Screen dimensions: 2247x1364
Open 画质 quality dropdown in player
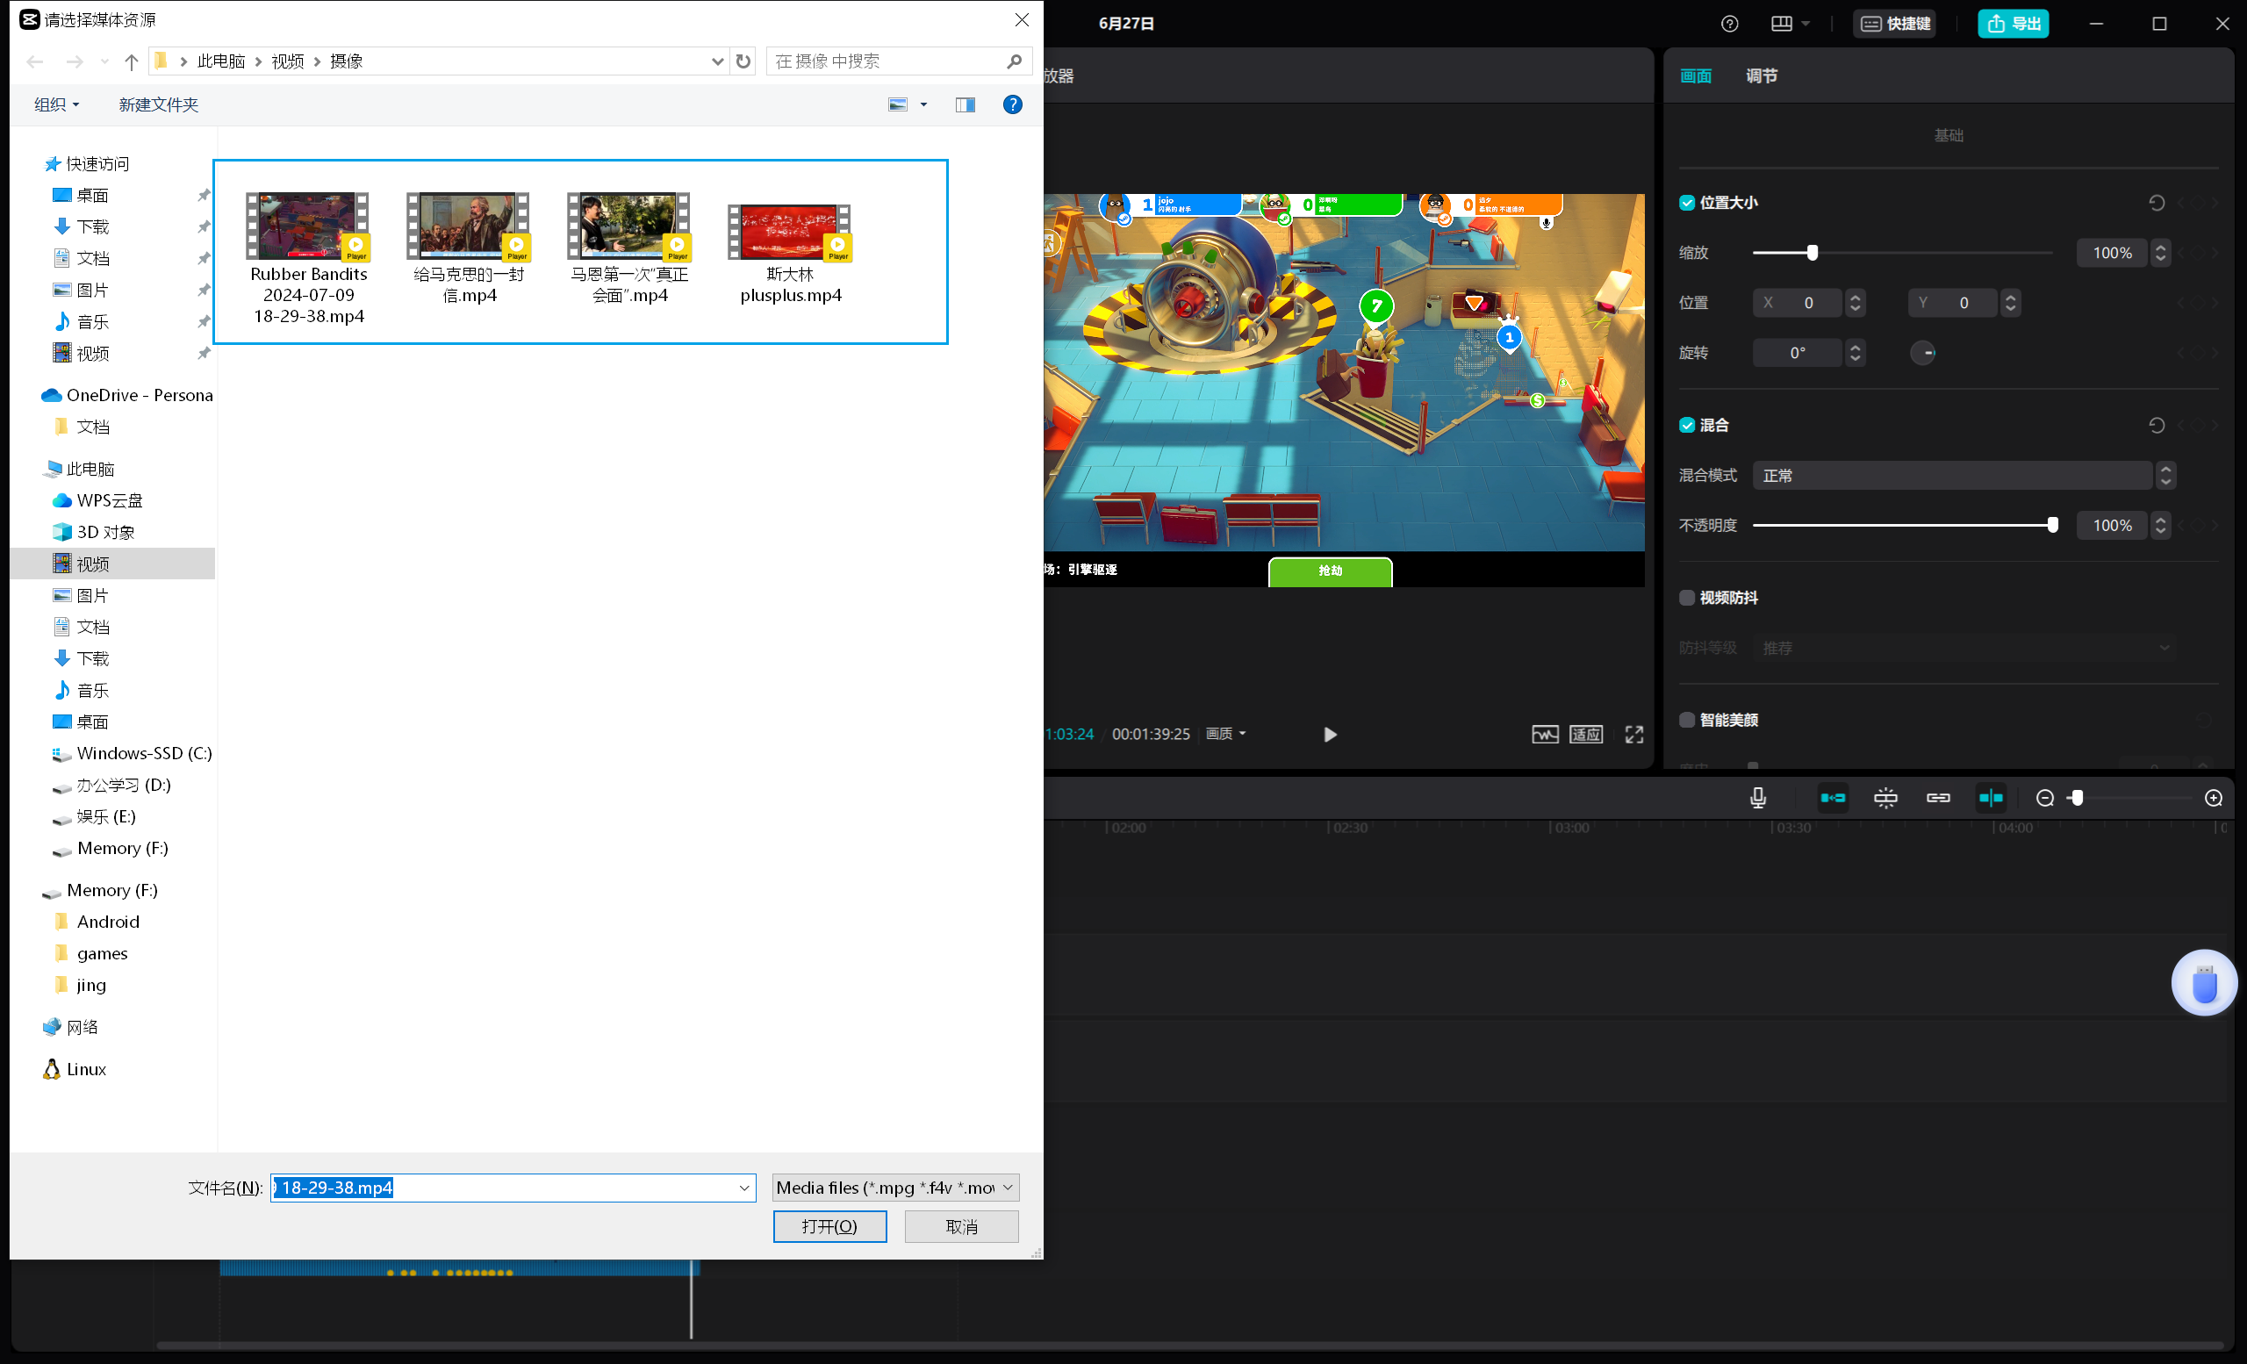click(1225, 733)
